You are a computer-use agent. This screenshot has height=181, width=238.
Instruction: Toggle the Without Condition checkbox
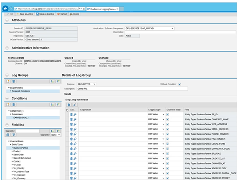click(x=179, y=84)
